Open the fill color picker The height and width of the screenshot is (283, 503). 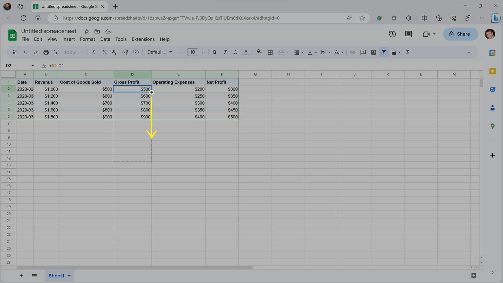259,52
